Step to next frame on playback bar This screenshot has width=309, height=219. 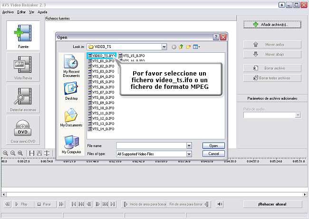pyautogui.click(x=97, y=204)
